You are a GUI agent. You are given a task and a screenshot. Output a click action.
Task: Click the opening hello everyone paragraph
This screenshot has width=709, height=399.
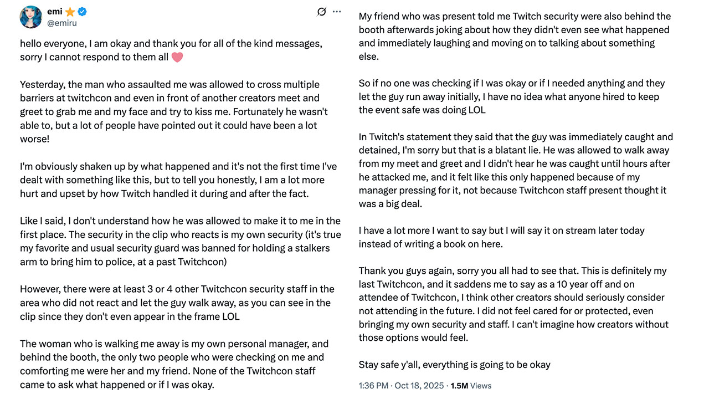coord(166,50)
